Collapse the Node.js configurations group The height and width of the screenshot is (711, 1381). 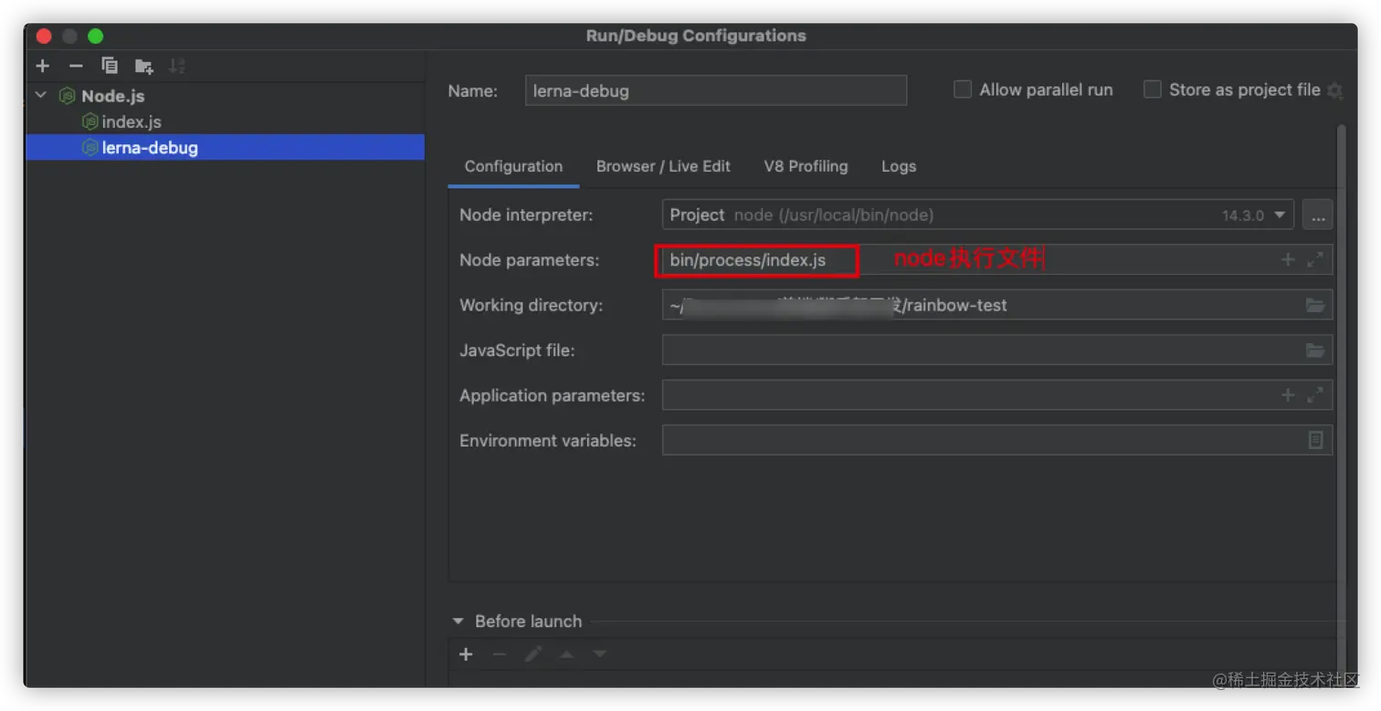[x=41, y=95]
